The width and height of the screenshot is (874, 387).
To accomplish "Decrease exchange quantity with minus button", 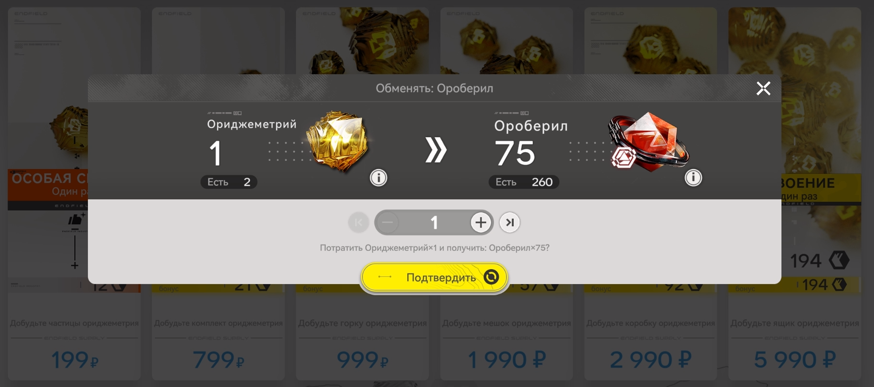I will click(388, 222).
